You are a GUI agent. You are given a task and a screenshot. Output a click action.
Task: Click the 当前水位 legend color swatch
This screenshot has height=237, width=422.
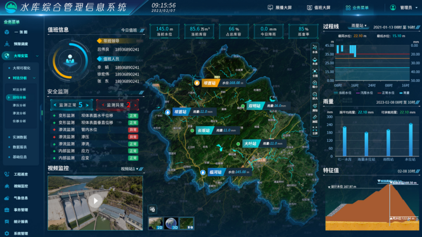point(335,92)
